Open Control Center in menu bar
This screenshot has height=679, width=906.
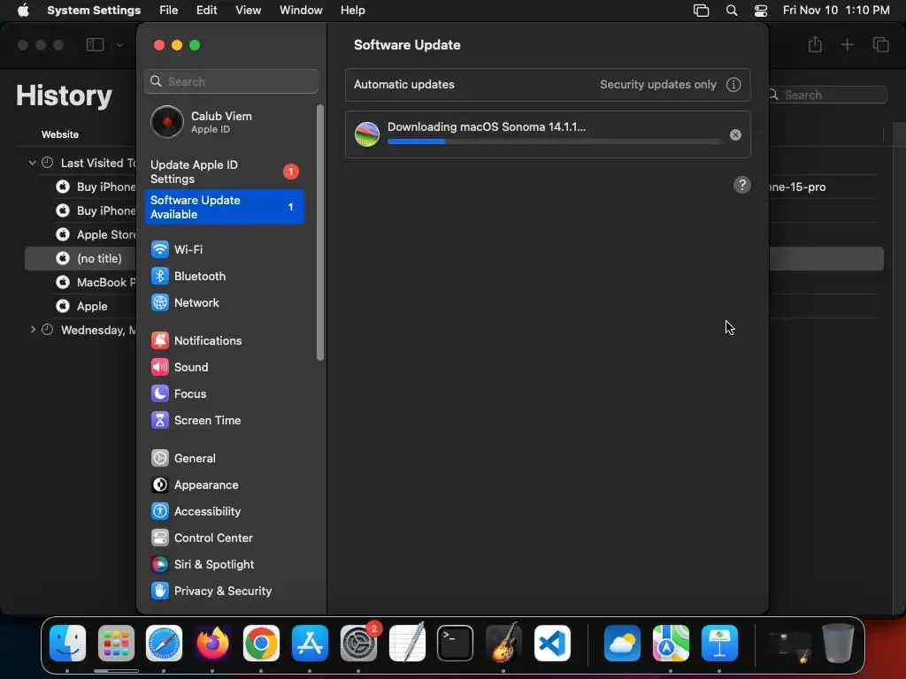coord(761,11)
